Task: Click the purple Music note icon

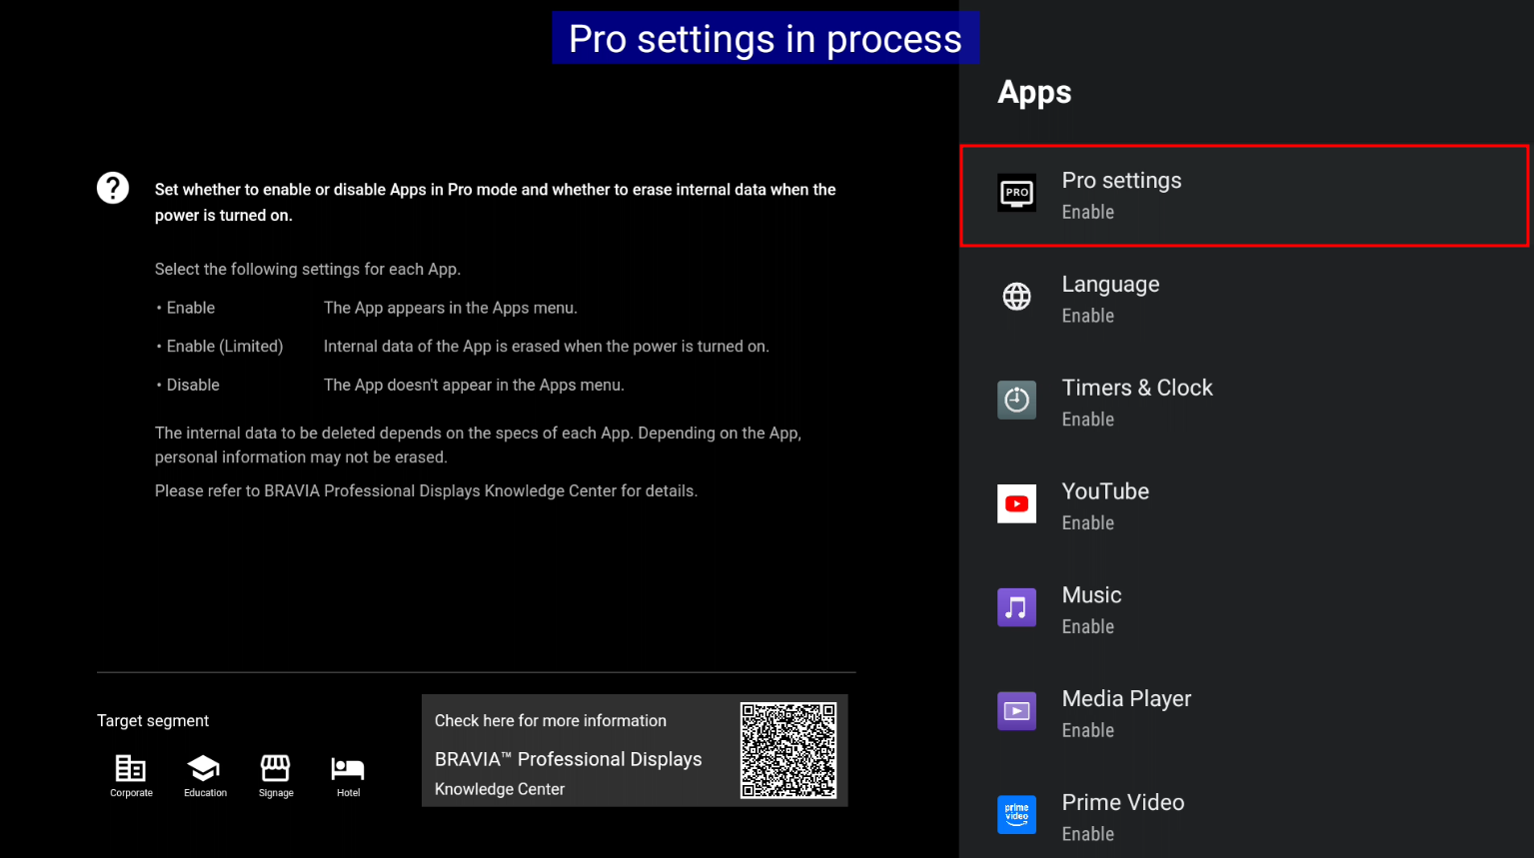Action: [x=1016, y=607]
